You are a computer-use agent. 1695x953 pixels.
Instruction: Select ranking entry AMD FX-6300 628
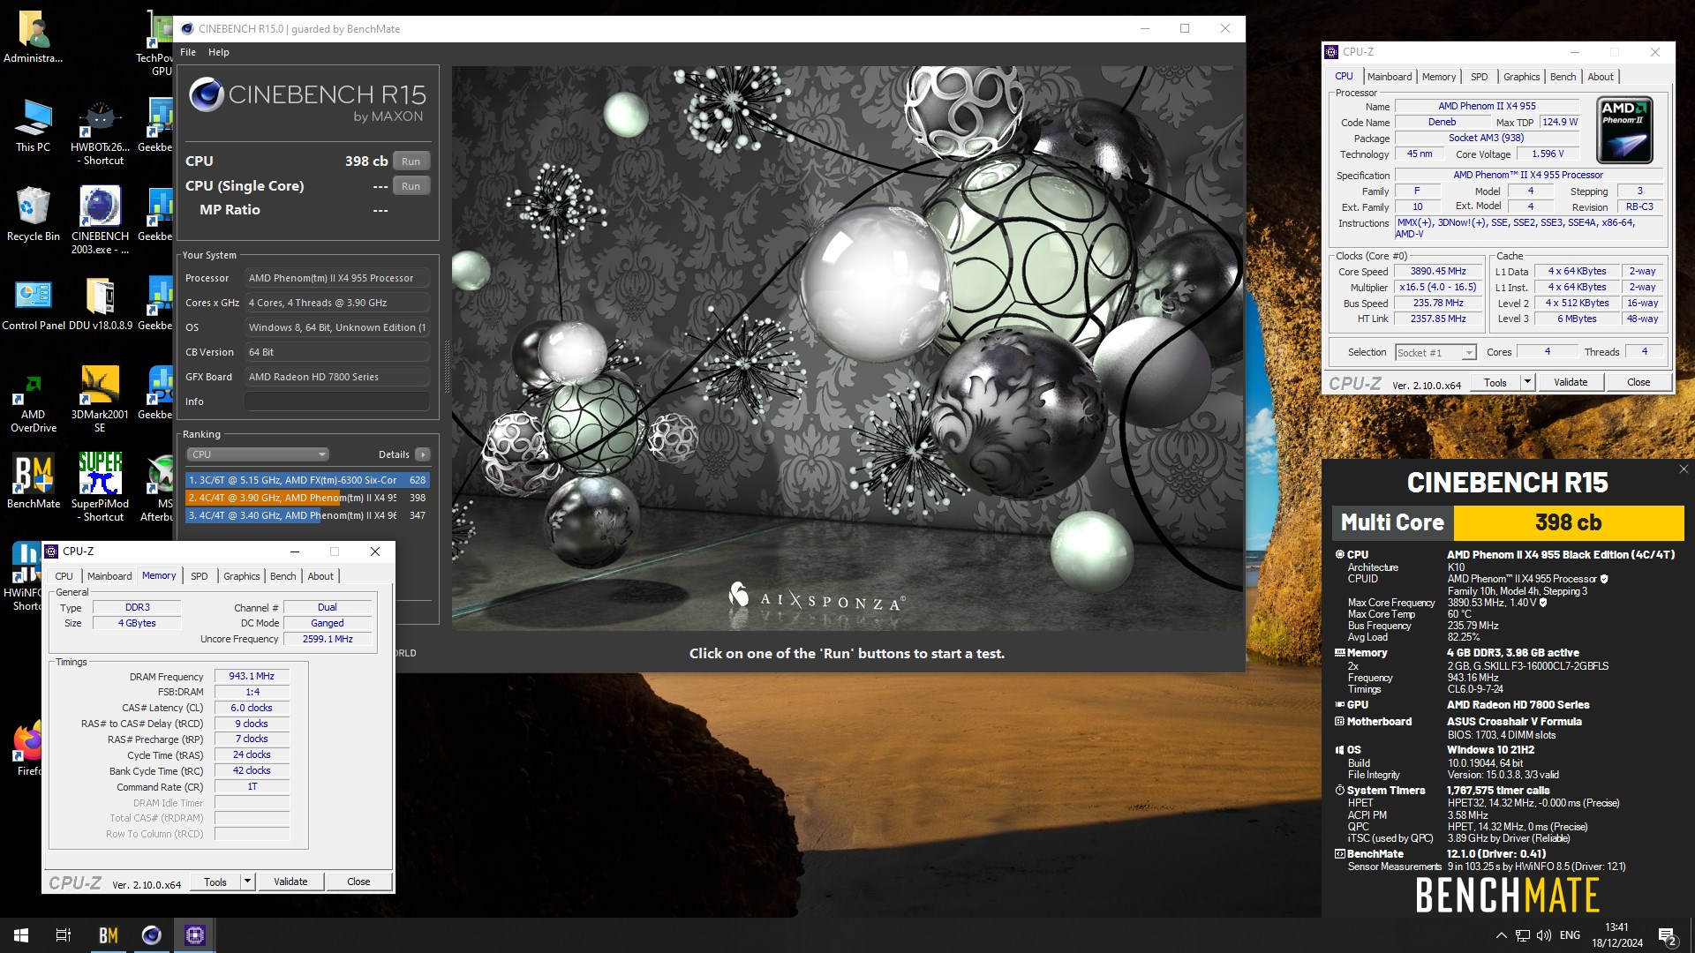coord(307,480)
